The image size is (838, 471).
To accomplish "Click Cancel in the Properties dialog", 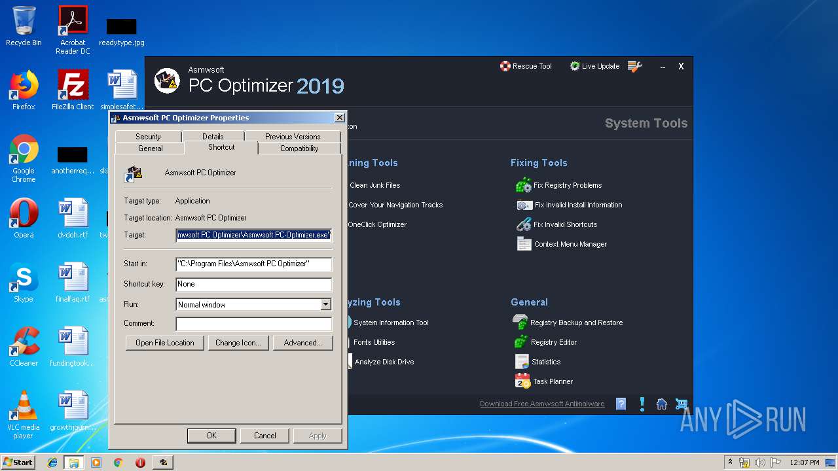I will [x=264, y=436].
